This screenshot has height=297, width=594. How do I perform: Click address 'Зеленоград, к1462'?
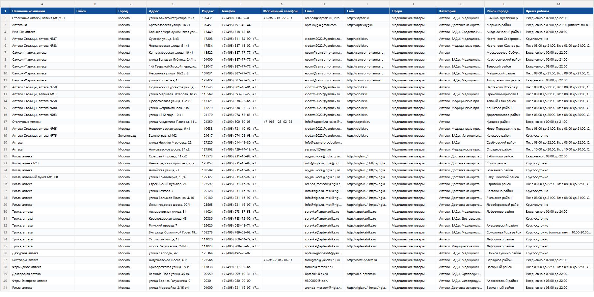click(173, 136)
